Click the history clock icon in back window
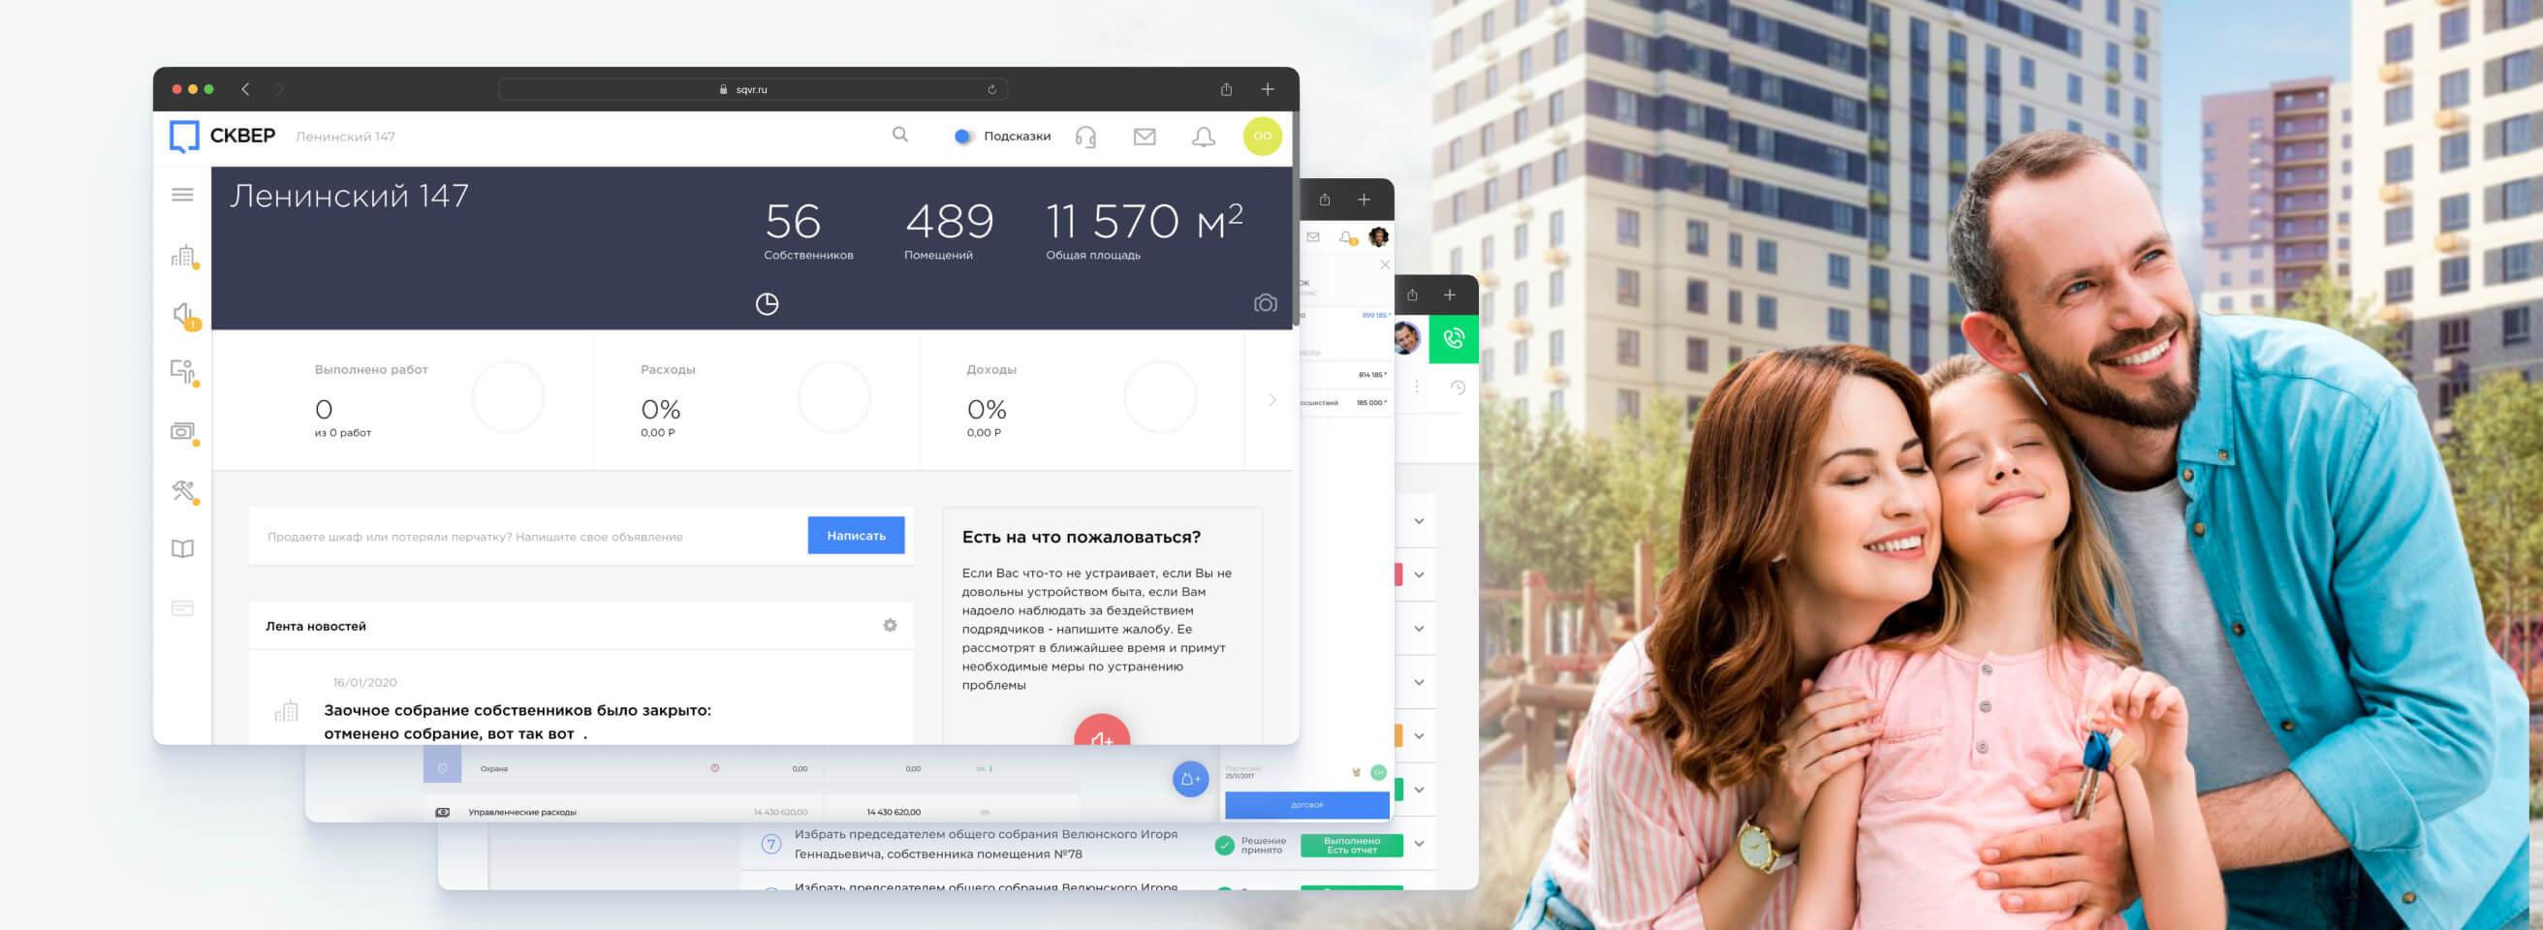This screenshot has width=2543, height=930. click(x=1458, y=388)
